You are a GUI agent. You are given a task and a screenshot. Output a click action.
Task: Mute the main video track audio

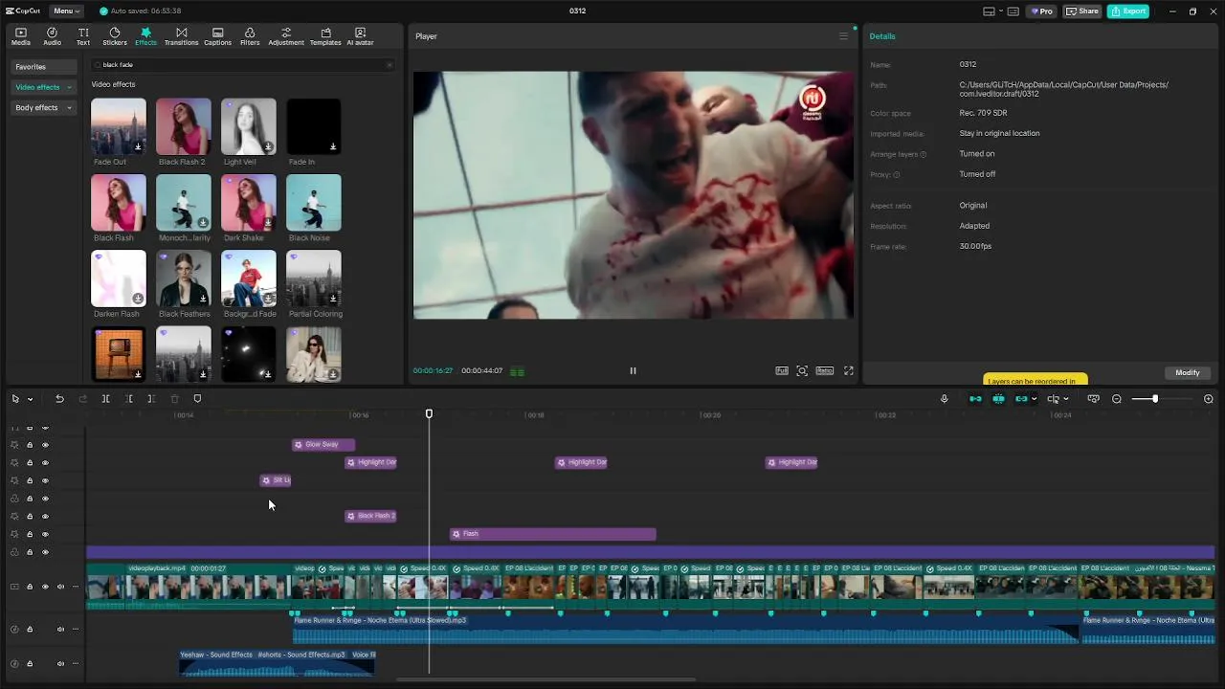pos(60,587)
